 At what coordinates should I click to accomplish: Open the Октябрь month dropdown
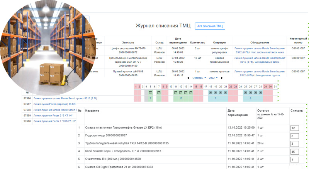pyautogui.click(x=200, y=78)
